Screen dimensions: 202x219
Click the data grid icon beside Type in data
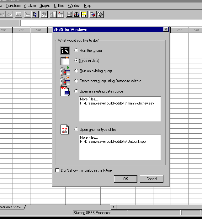(65, 61)
